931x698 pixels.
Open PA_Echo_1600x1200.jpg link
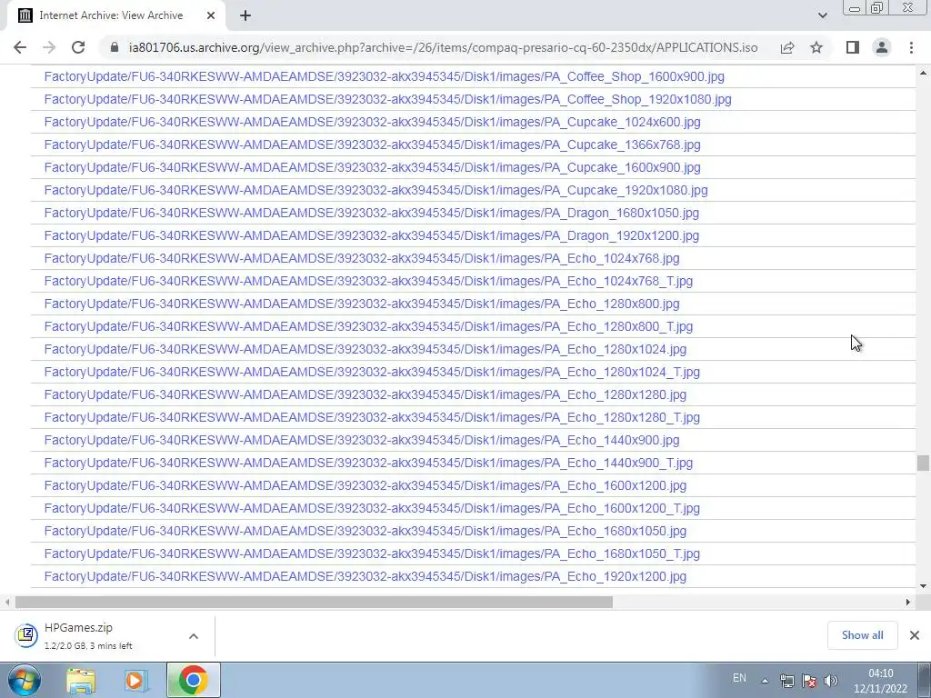click(x=365, y=485)
